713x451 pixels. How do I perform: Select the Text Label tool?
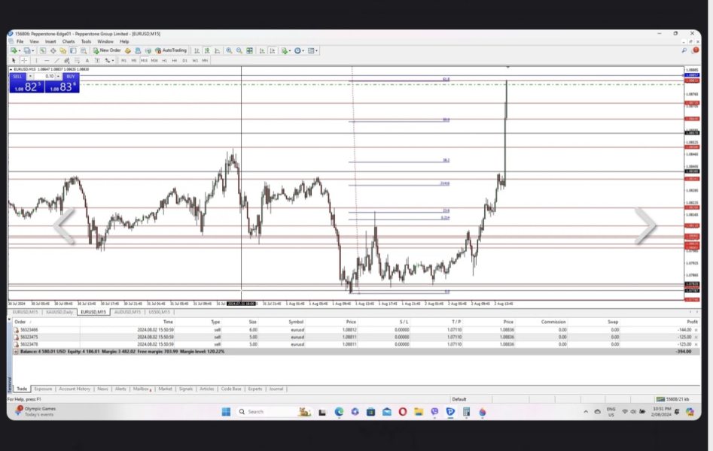pyautogui.click(x=97, y=60)
